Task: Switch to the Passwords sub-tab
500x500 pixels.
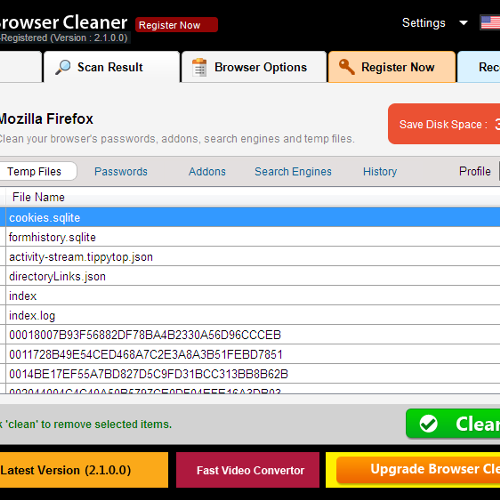Action: point(121,172)
